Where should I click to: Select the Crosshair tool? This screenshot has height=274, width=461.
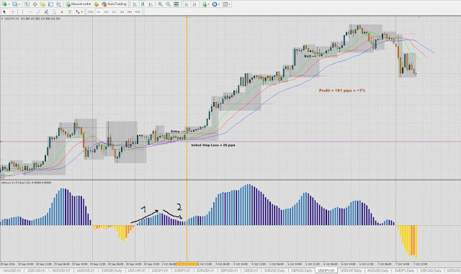pyautogui.click(x=13, y=12)
